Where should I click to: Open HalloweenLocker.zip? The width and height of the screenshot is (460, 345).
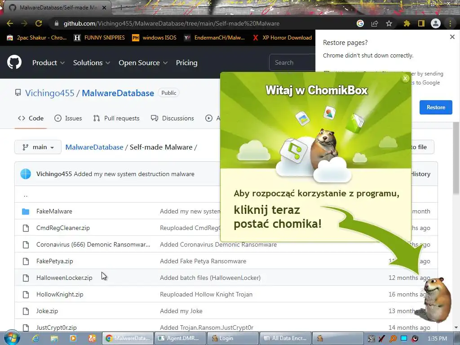[64, 278]
